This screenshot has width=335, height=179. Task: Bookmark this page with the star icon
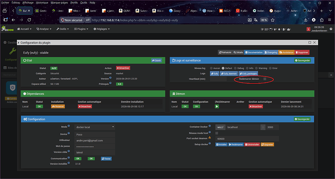[x=273, y=20]
